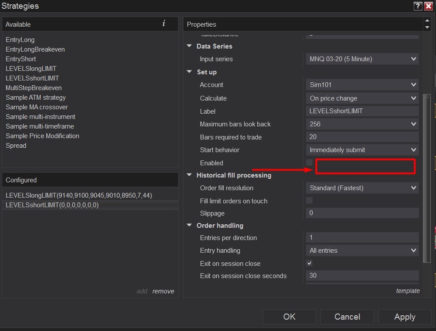Click the Slippage input field
436x331 pixels.
362,213
